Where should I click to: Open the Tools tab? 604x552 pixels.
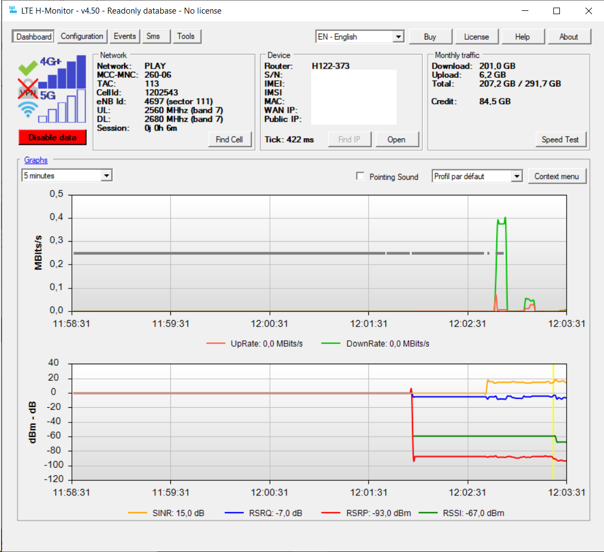coord(186,36)
